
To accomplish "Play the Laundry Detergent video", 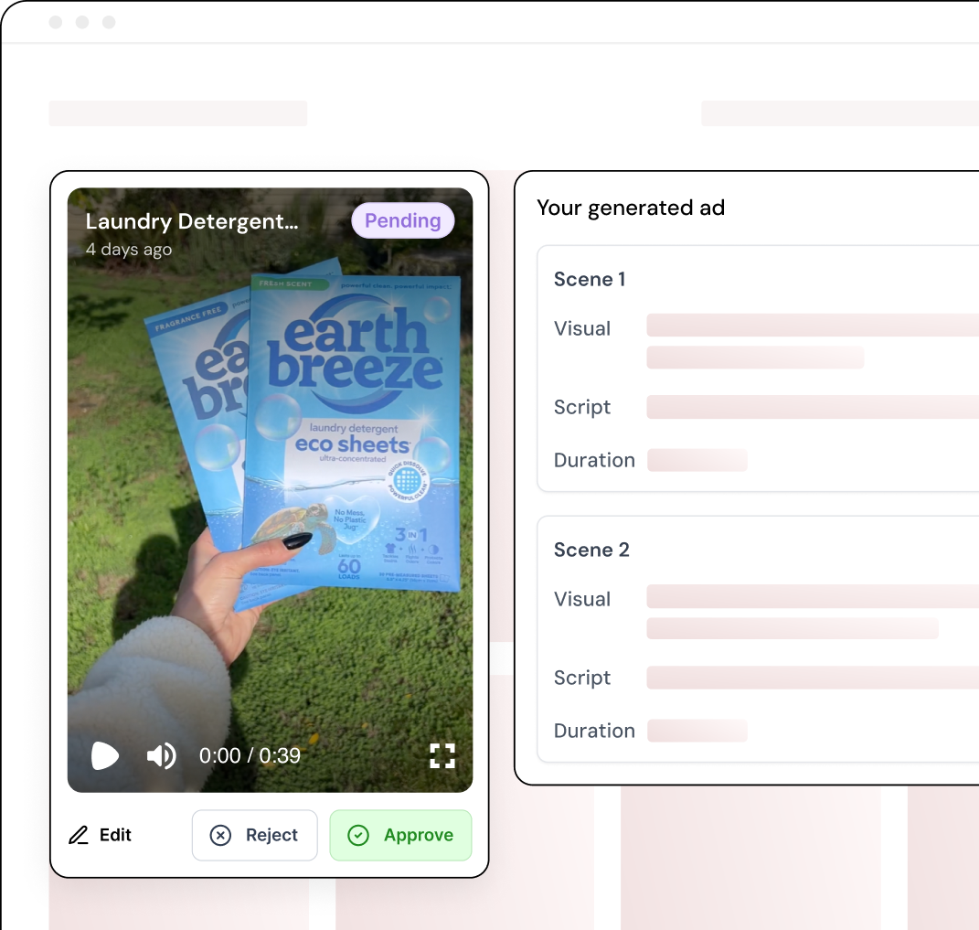I will (x=105, y=755).
